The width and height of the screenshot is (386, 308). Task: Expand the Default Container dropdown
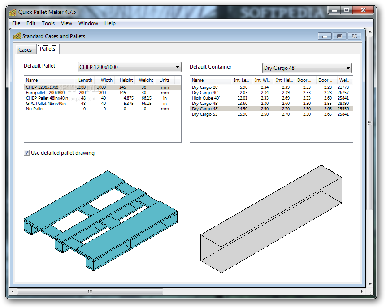(x=307, y=68)
